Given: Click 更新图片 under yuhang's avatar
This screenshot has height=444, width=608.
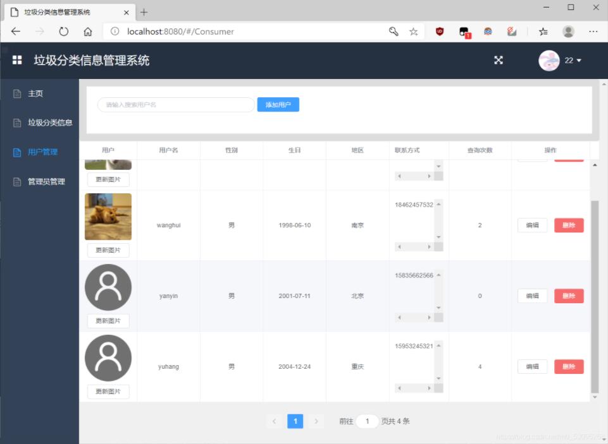Looking at the screenshot, I should click(x=108, y=392).
